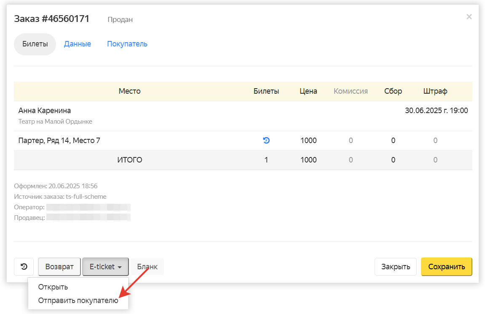The image size is (485, 314).
Task: Save the order with the Сохранить button
Action: pyautogui.click(x=446, y=267)
